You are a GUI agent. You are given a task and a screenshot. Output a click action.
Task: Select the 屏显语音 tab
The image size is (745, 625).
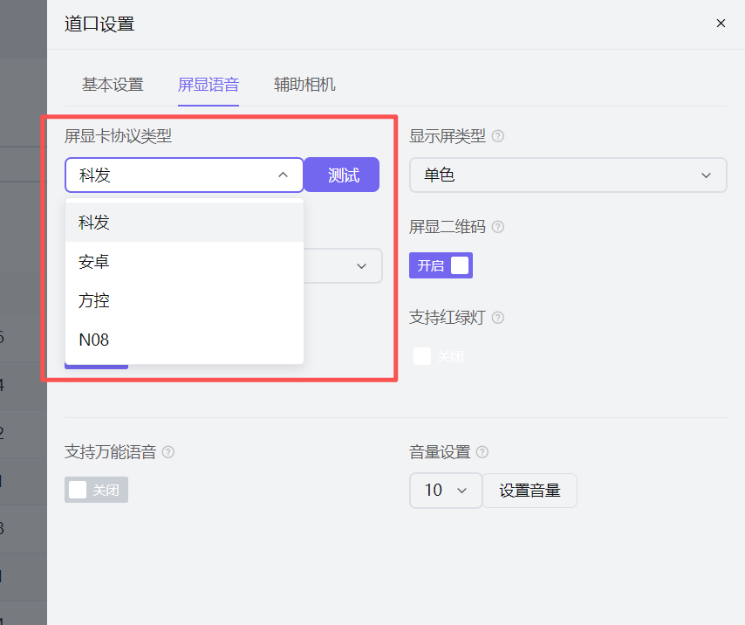point(208,85)
